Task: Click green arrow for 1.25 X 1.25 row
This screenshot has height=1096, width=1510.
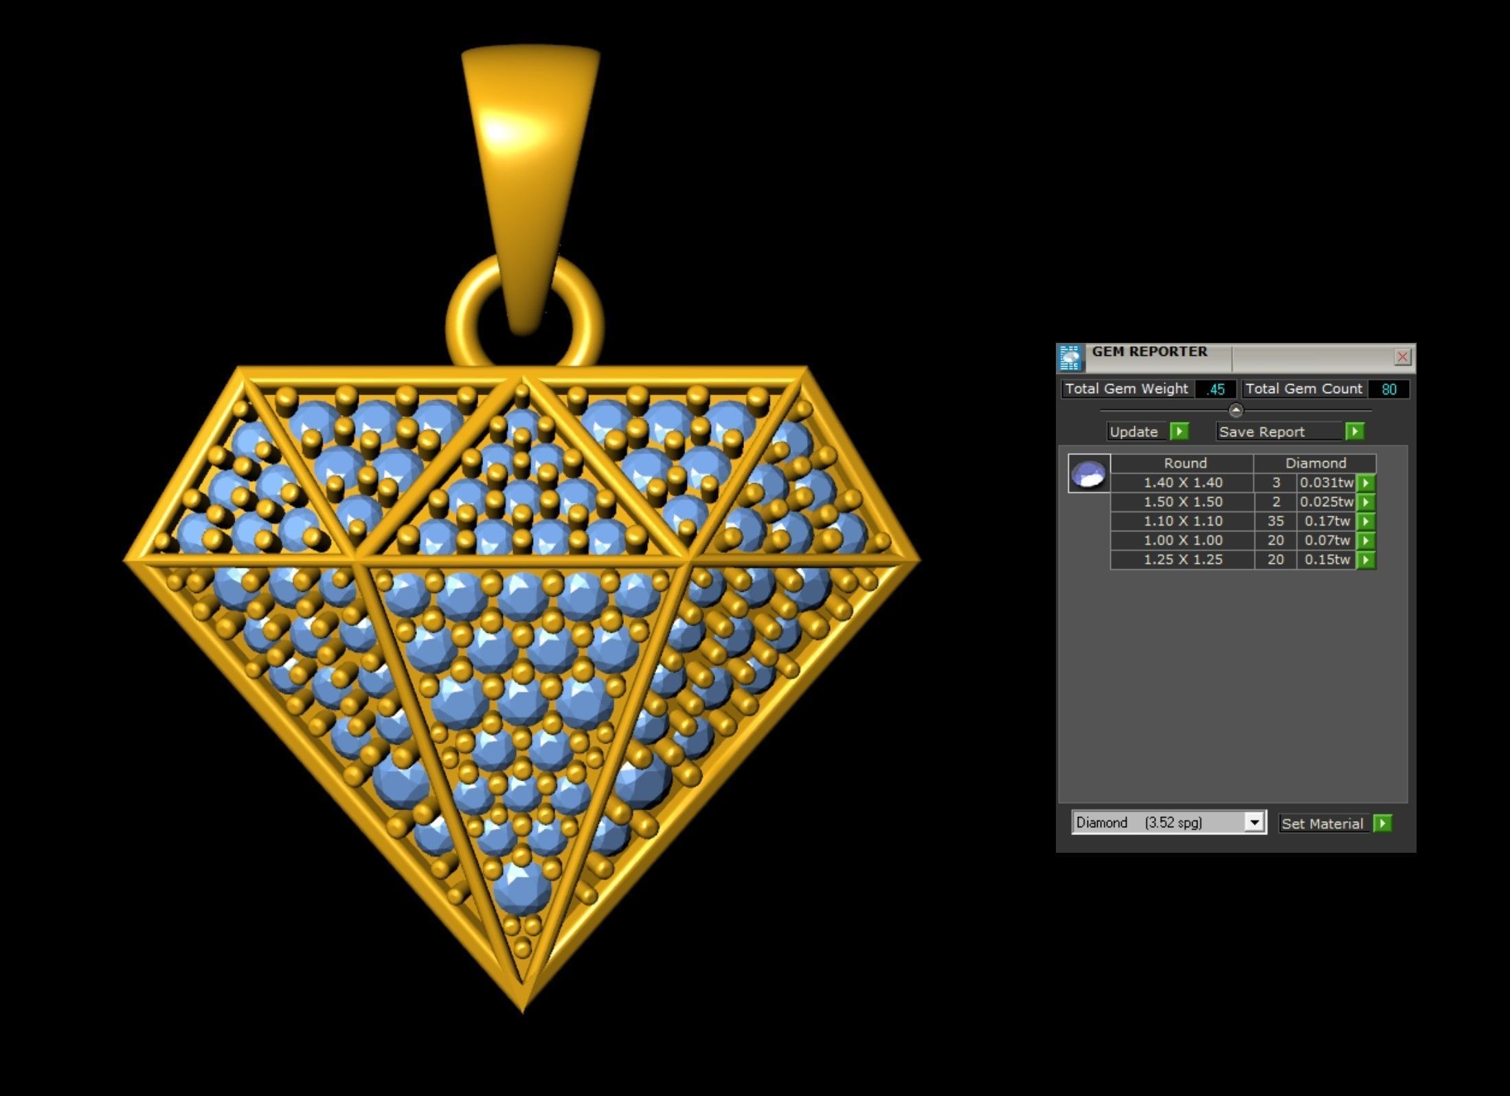Action: point(1366,560)
